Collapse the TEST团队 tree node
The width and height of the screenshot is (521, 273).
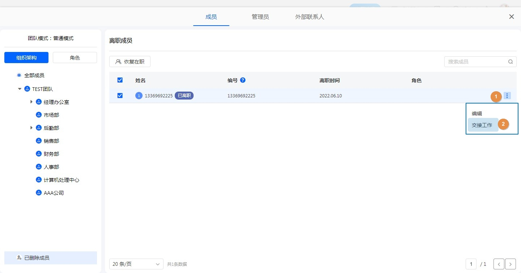pyautogui.click(x=20, y=89)
